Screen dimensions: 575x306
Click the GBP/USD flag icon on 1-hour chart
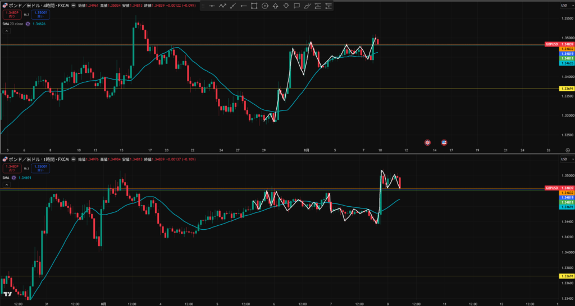coord(4,159)
